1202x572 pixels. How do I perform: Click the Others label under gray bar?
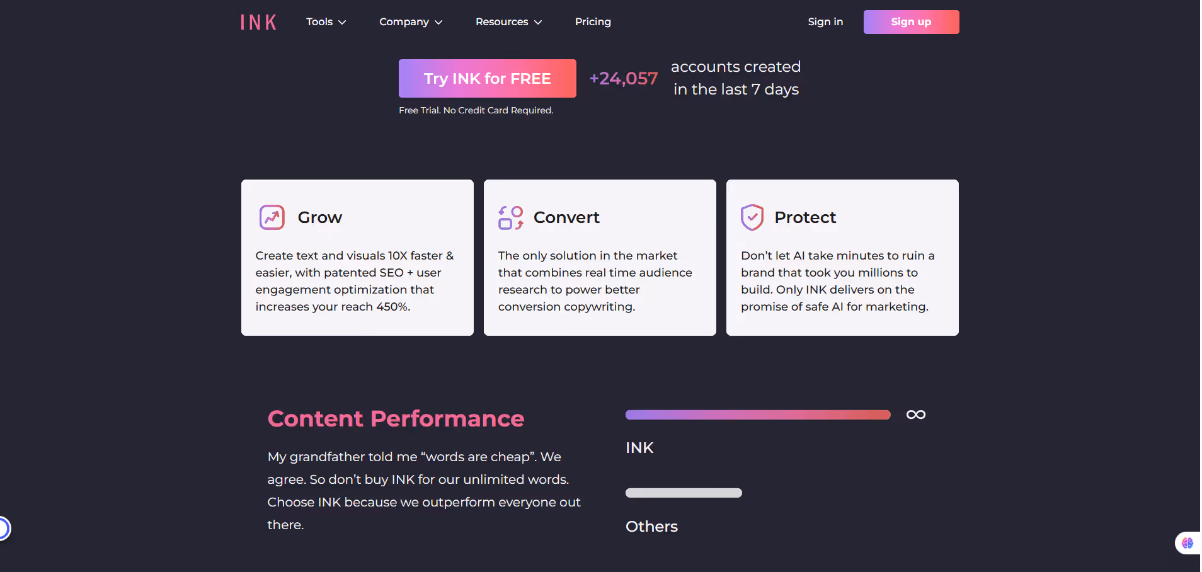click(651, 527)
